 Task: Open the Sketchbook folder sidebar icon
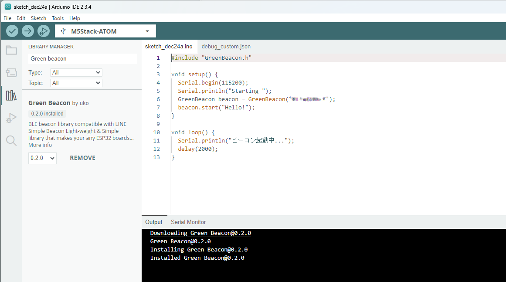[11, 50]
